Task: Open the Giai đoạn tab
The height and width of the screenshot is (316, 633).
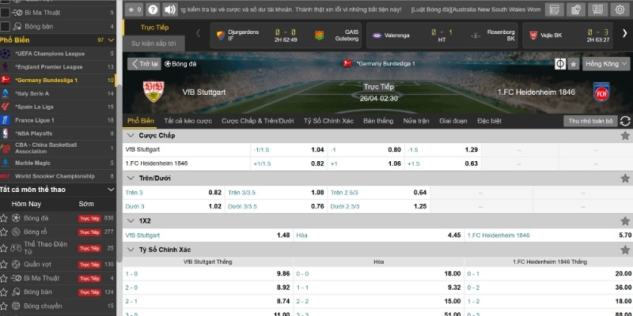Action: point(453,121)
